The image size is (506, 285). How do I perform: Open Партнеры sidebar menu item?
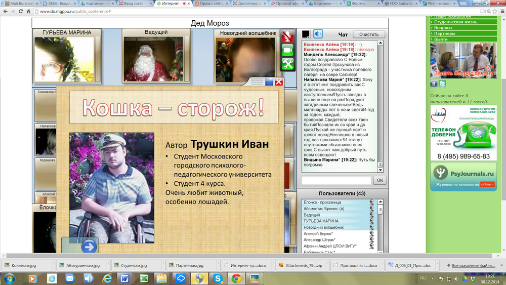463,33
